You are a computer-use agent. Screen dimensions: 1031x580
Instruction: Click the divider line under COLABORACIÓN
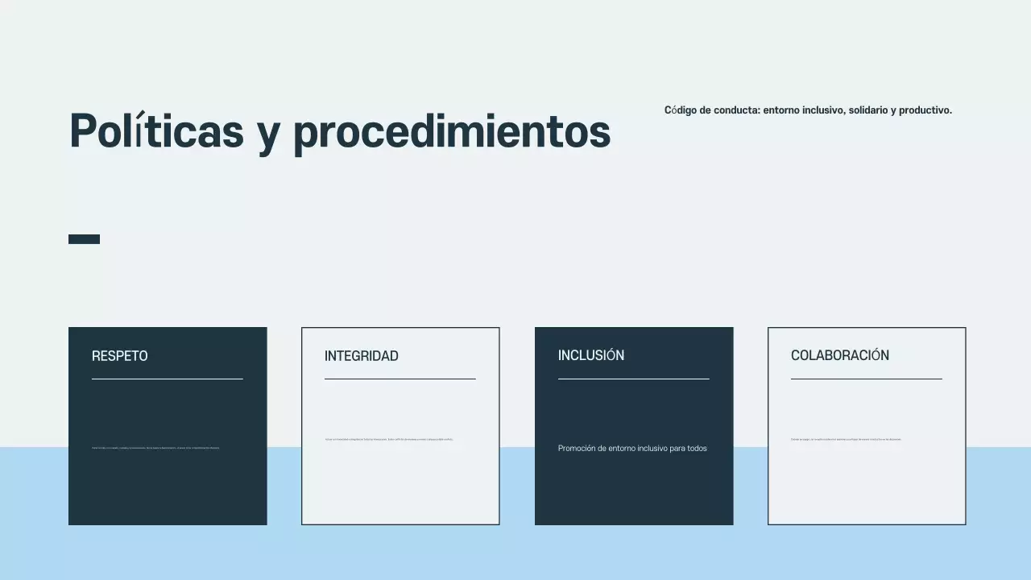[867, 378]
